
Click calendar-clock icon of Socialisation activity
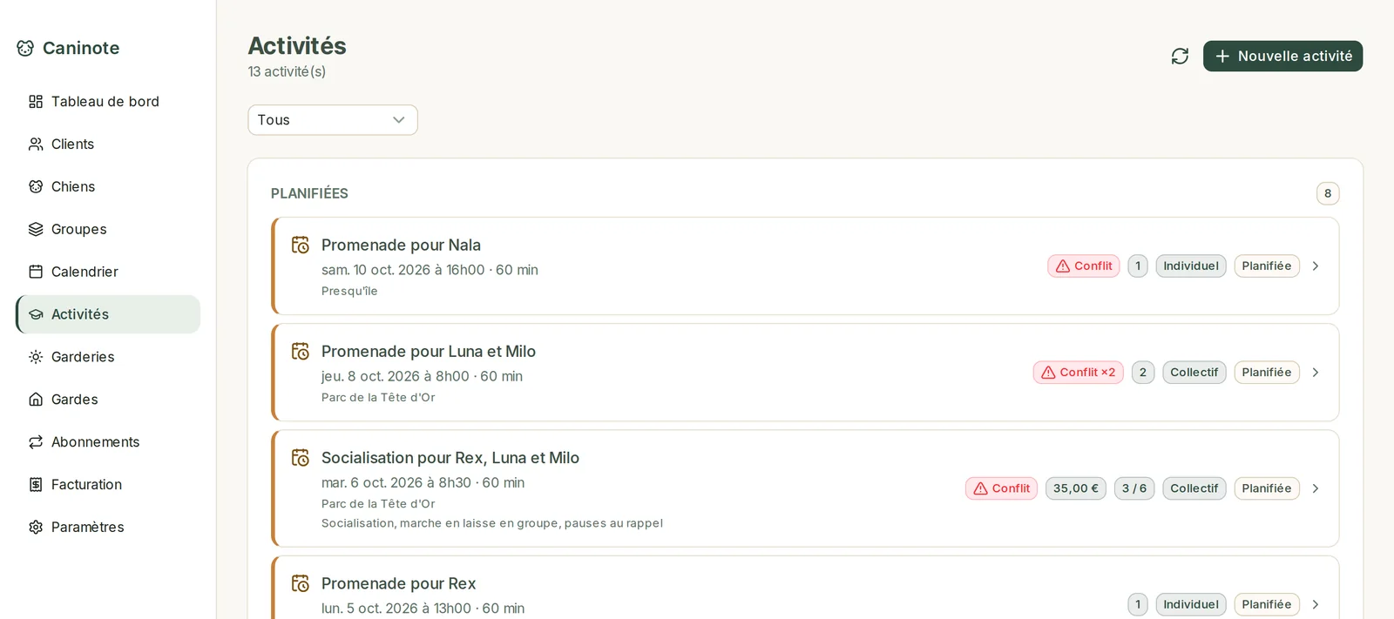301,458
